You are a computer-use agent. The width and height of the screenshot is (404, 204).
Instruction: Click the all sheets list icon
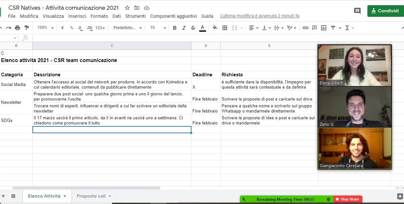[13, 196]
